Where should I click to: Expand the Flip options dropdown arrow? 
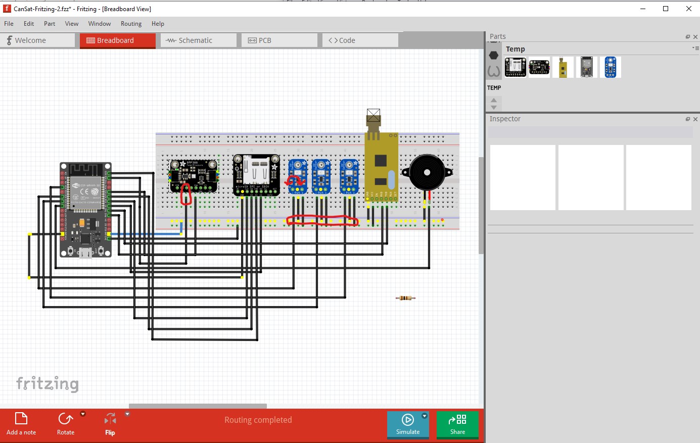(127, 414)
